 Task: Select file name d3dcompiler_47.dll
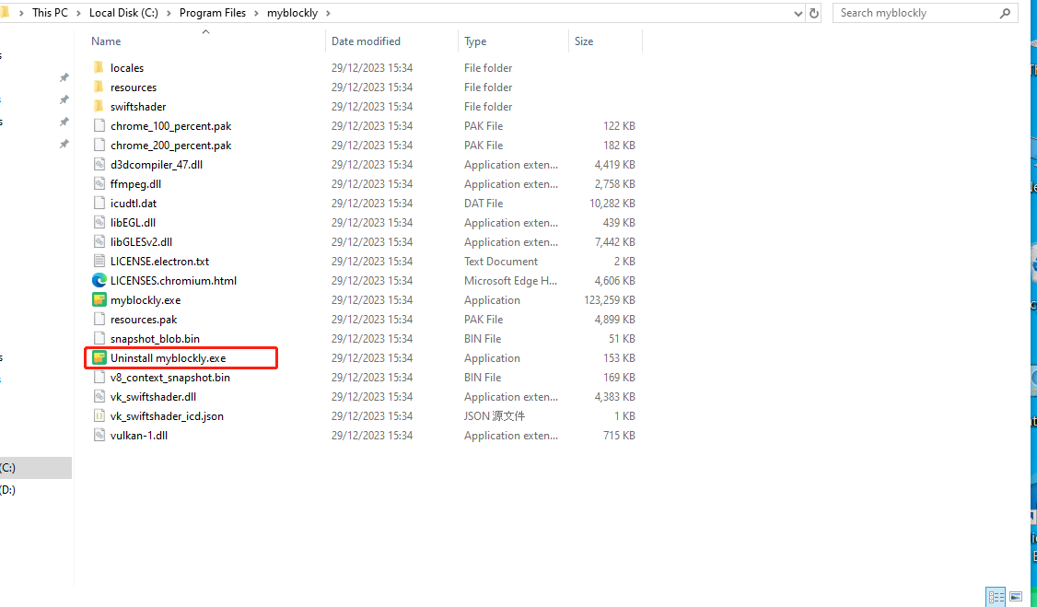pyautogui.click(x=157, y=165)
